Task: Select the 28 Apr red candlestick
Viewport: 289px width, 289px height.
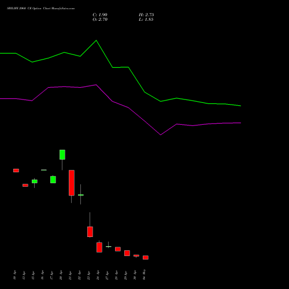Action: pos(118,249)
